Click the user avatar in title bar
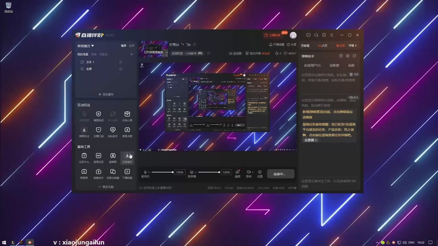 tap(293, 35)
